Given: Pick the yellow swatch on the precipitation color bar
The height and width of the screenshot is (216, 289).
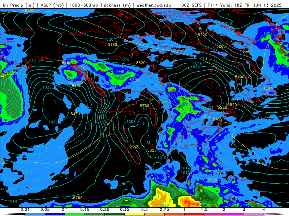Looking at the screenshot, I should click(134, 214).
